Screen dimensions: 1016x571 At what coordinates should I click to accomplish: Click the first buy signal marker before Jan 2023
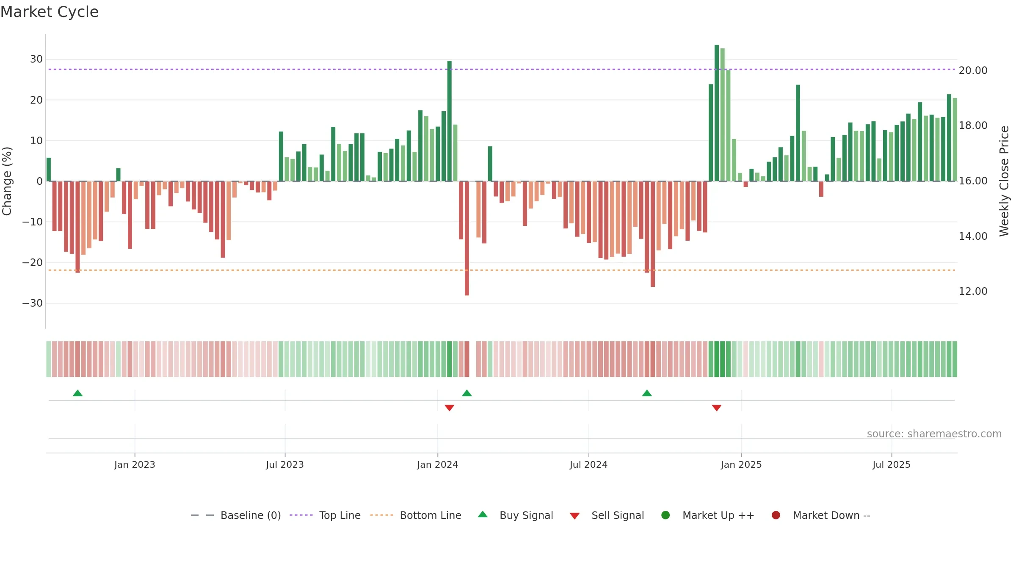coord(77,393)
